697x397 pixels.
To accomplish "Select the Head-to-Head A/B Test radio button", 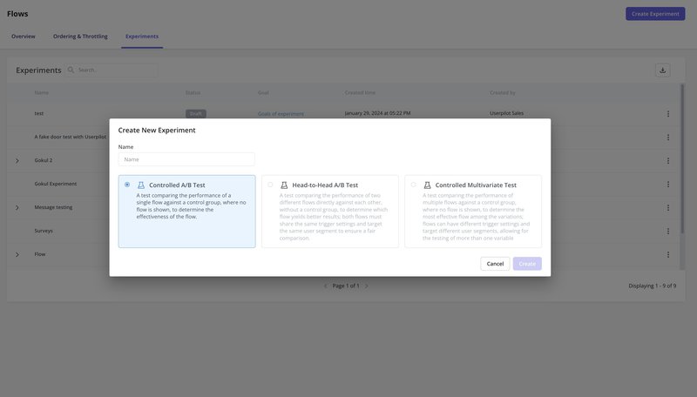I will [270, 185].
